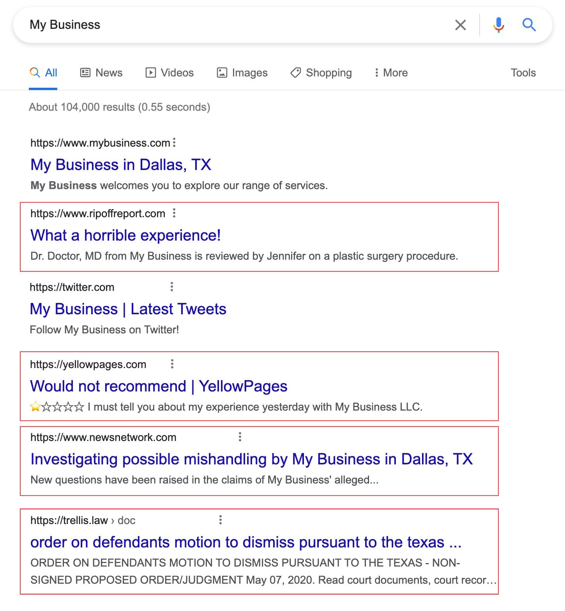Viewport: 565px width, 611px height.
Task: Expand the More search categories menu
Action: [x=391, y=73]
